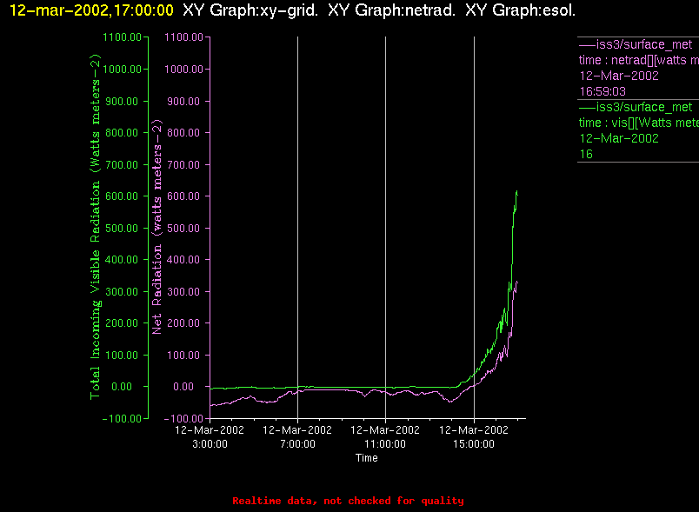This screenshot has height=512, width=699.
Task: Click x-axis label 12-Mar-2002 7:00:00
Action: [297, 436]
